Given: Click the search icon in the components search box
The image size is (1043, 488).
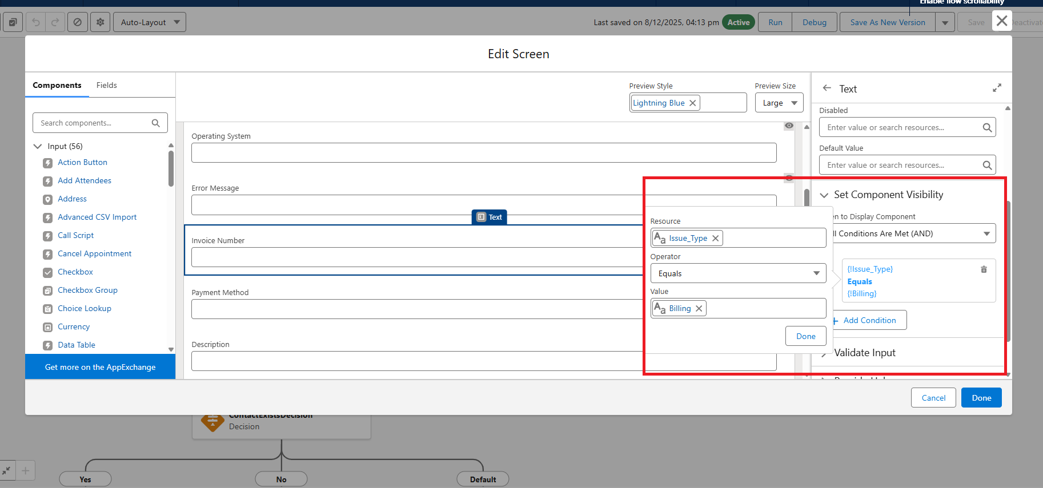Looking at the screenshot, I should point(155,123).
